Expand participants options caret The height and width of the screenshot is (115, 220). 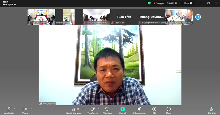[83, 109]
